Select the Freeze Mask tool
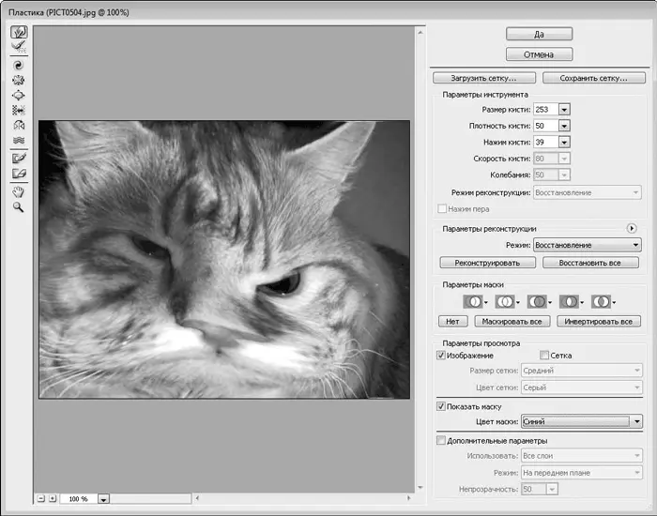This screenshot has height=516, width=657. (x=18, y=159)
